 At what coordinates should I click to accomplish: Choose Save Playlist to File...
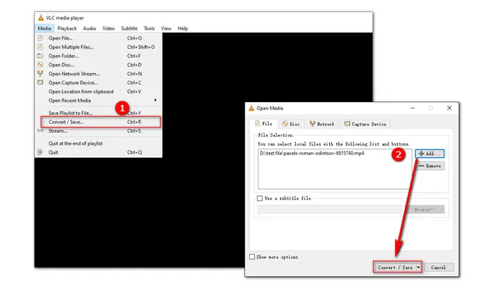coord(99,113)
